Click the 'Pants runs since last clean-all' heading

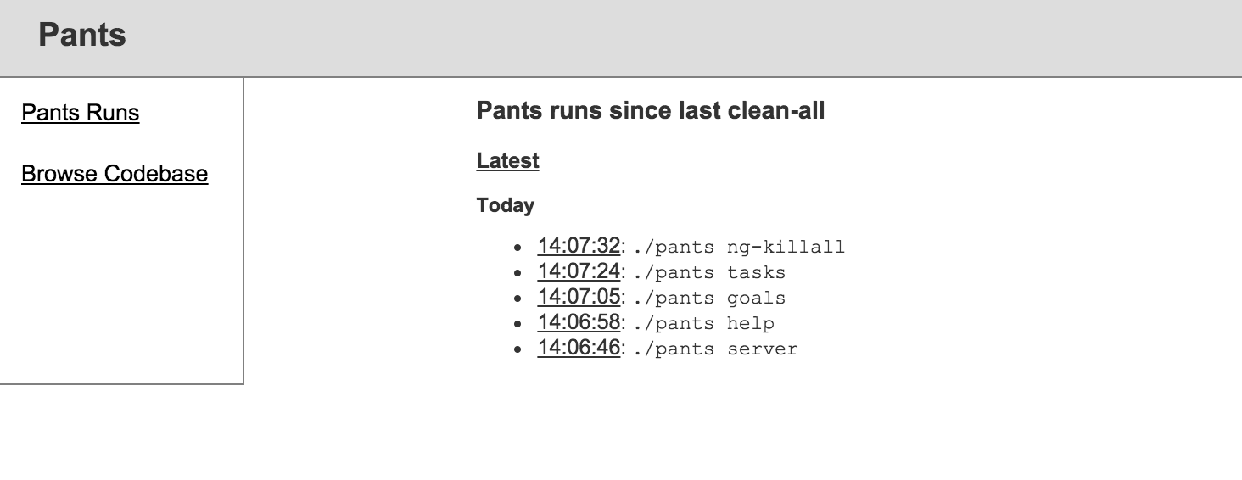point(651,110)
